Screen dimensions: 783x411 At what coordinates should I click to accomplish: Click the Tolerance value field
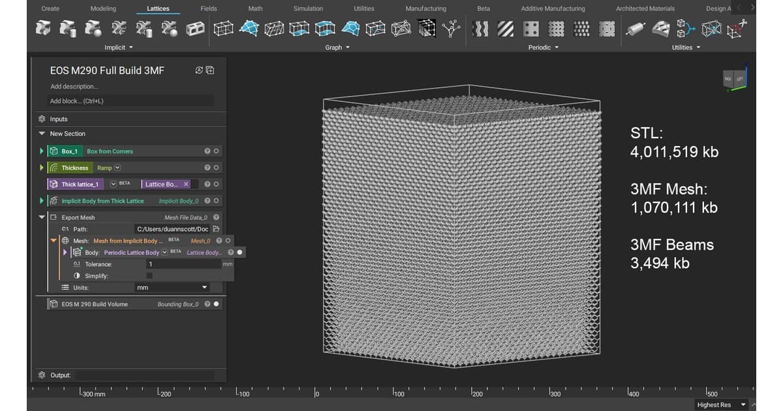[183, 264]
